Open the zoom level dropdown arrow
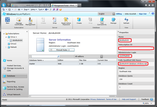The height and width of the screenshot is (107, 157). [x=151, y=103]
